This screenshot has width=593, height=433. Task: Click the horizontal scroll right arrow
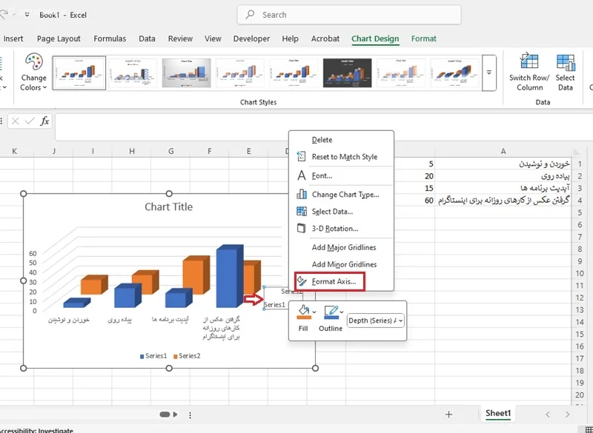click(x=175, y=414)
